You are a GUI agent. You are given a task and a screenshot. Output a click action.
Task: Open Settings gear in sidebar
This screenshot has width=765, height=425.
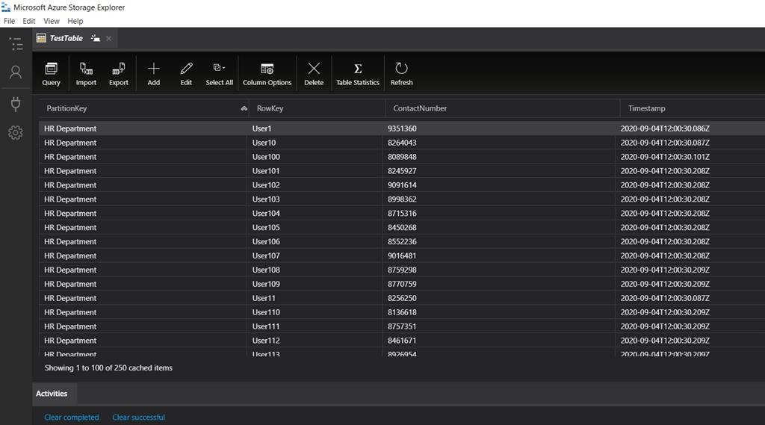click(16, 132)
